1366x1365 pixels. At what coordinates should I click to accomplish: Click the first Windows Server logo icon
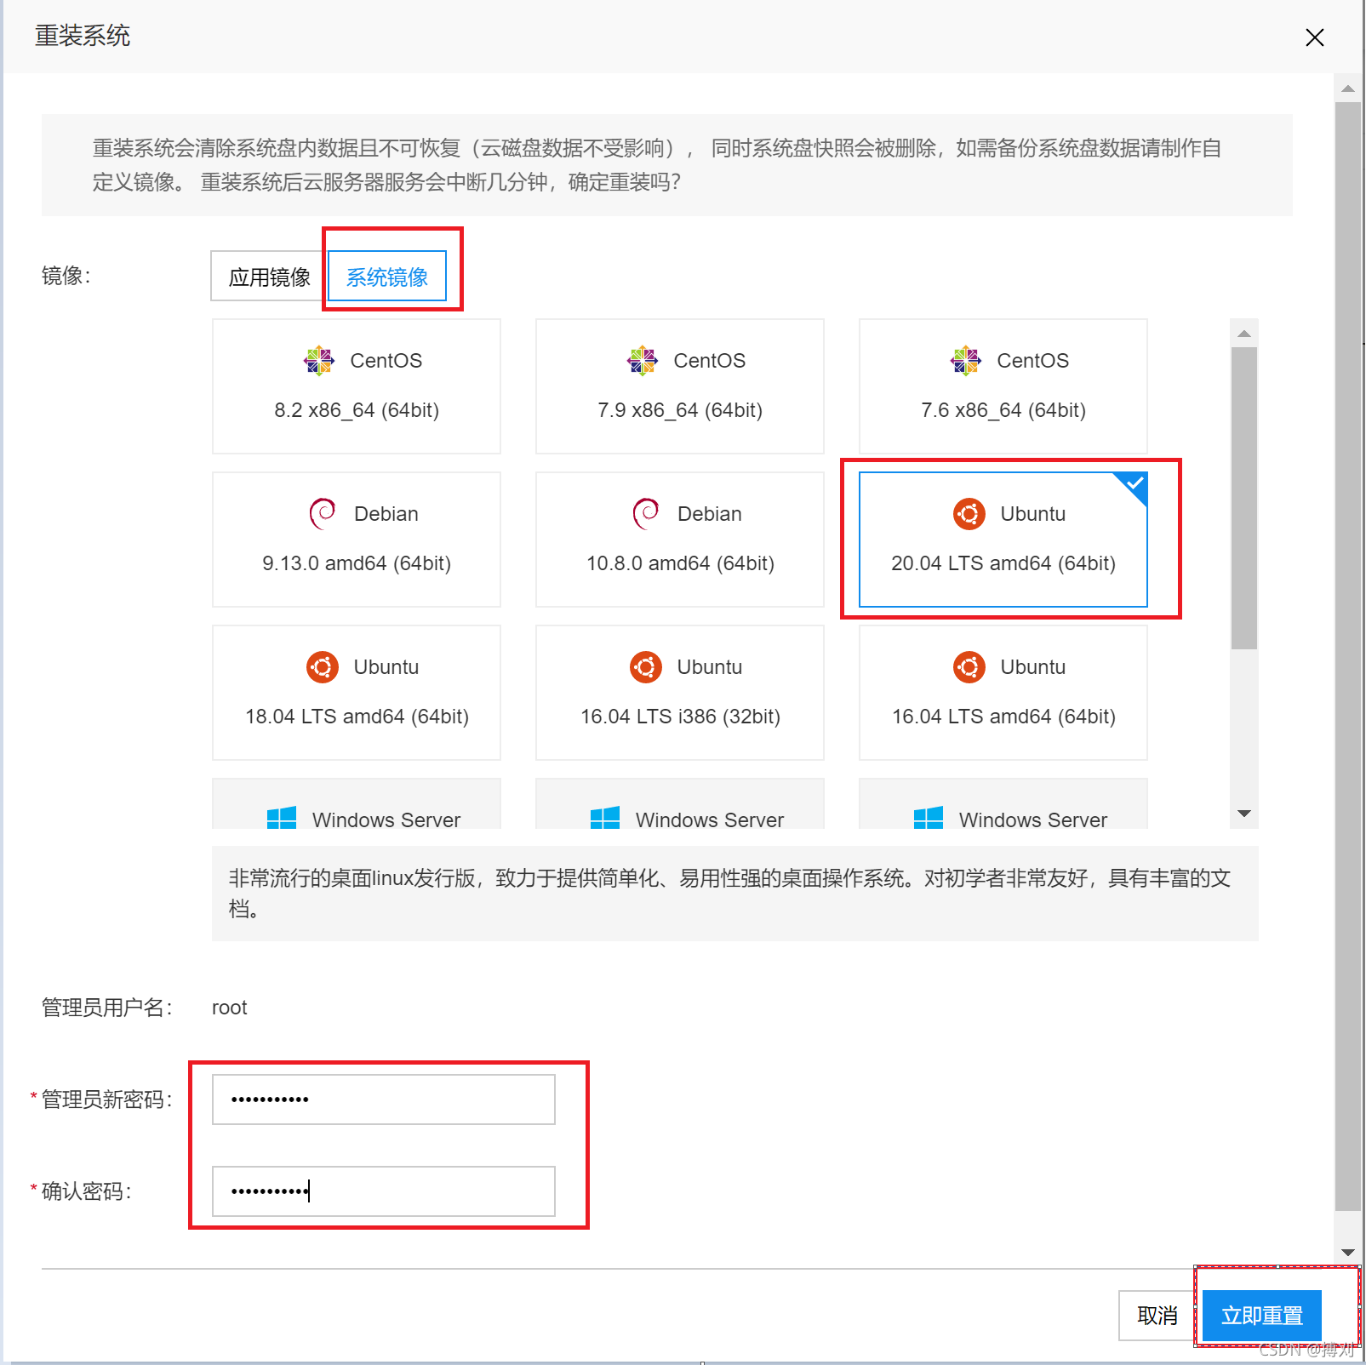coord(282,818)
